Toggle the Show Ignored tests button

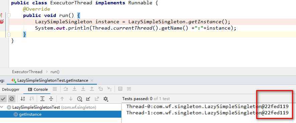tap(12, 99)
